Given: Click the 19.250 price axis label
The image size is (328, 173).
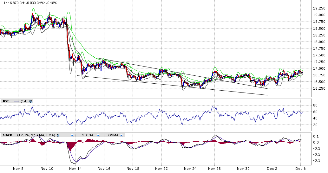Looking at the screenshot, I should pyautogui.click(x=318, y=9).
